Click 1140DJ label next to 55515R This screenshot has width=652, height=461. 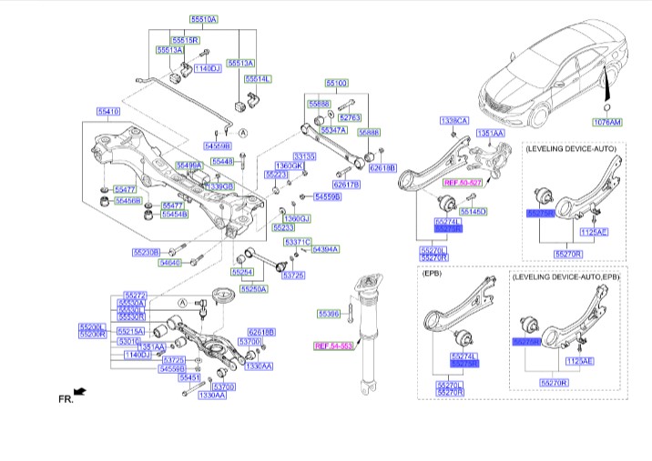(208, 68)
